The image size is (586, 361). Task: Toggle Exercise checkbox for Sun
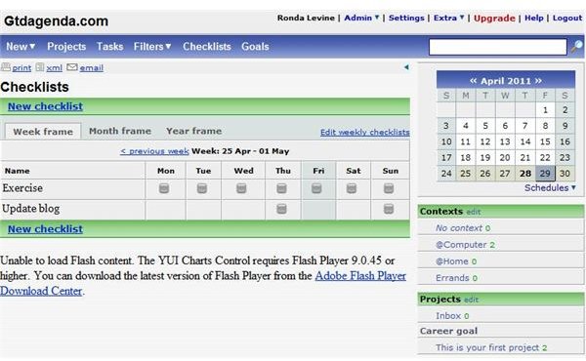click(389, 188)
